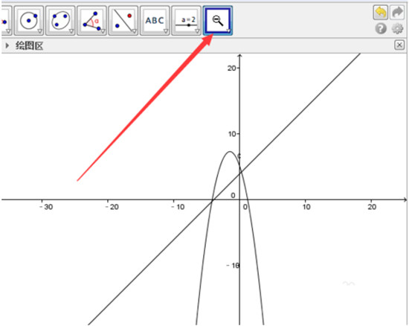
Task: Open the settings gear icon
Action: [x=397, y=28]
